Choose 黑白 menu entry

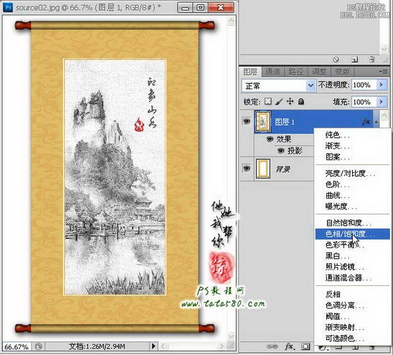point(352,256)
